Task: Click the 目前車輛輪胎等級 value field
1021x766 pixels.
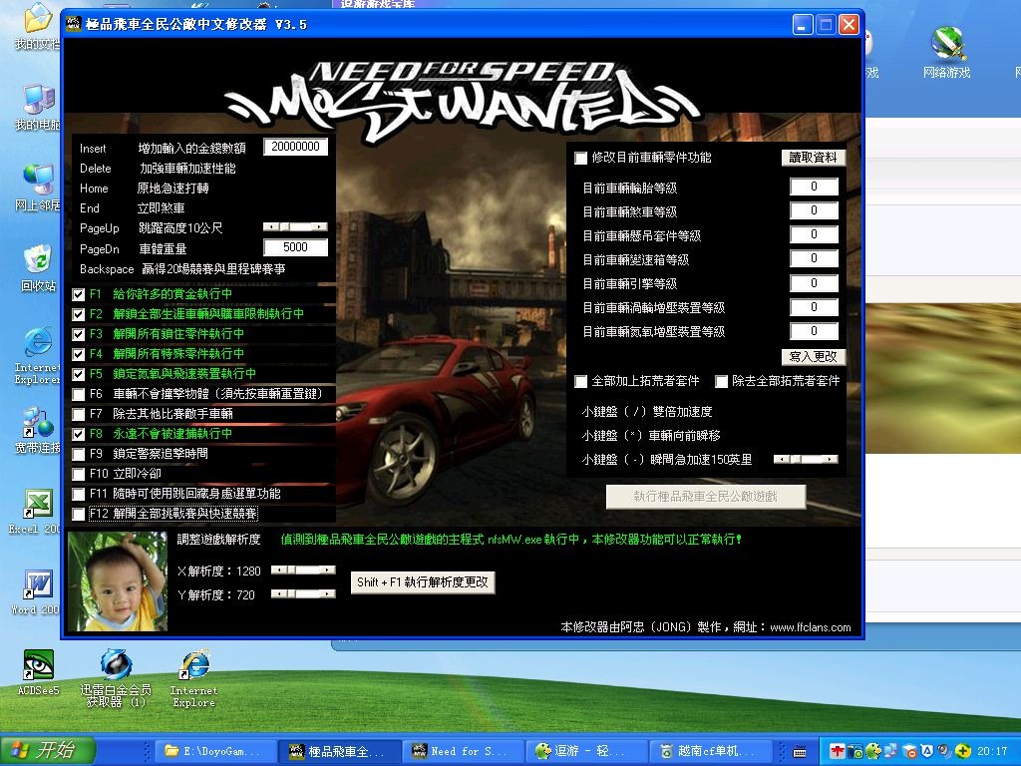Action: [x=814, y=187]
